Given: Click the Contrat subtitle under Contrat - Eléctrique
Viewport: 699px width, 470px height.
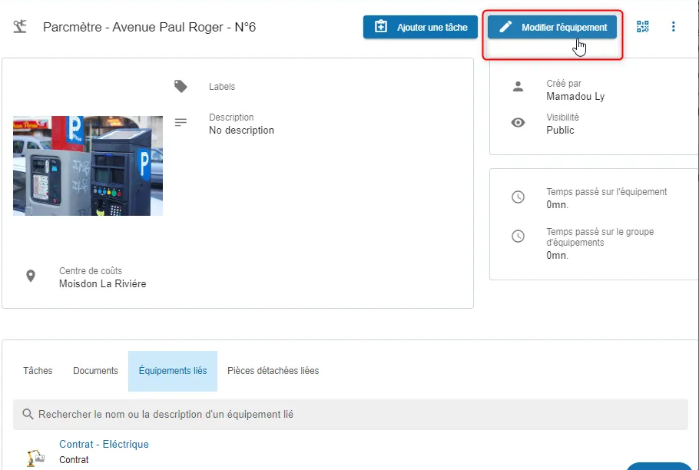Looking at the screenshot, I should point(74,460).
